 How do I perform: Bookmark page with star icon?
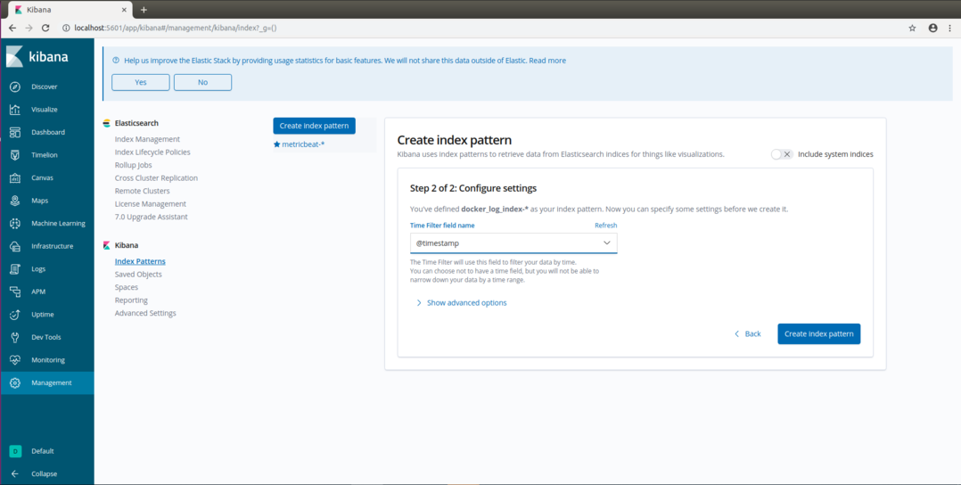[x=912, y=29]
